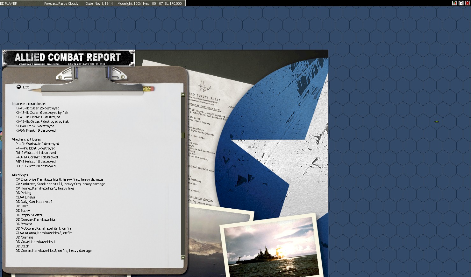Click the "DD Daly, Kamikaze hits 1" line
Viewport: 471px width, 277px height.
pos(34,202)
